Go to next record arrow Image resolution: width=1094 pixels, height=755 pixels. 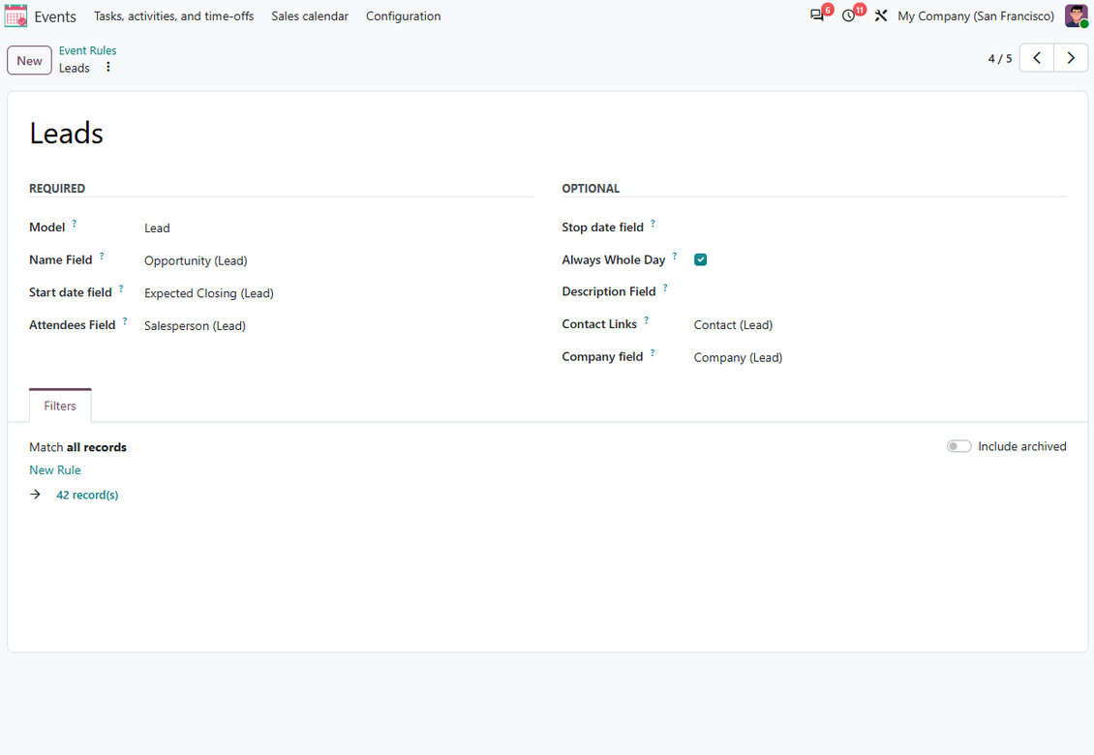tap(1071, 58)
